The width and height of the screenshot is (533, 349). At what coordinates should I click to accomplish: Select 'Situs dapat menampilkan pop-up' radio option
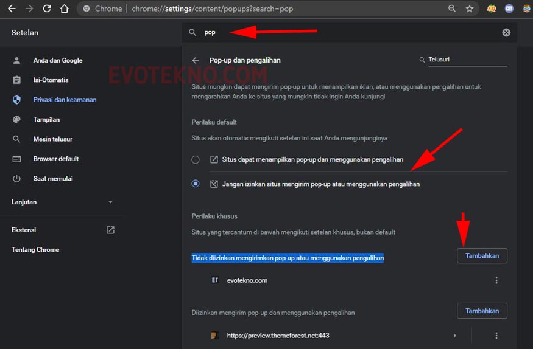click(196, 160)
